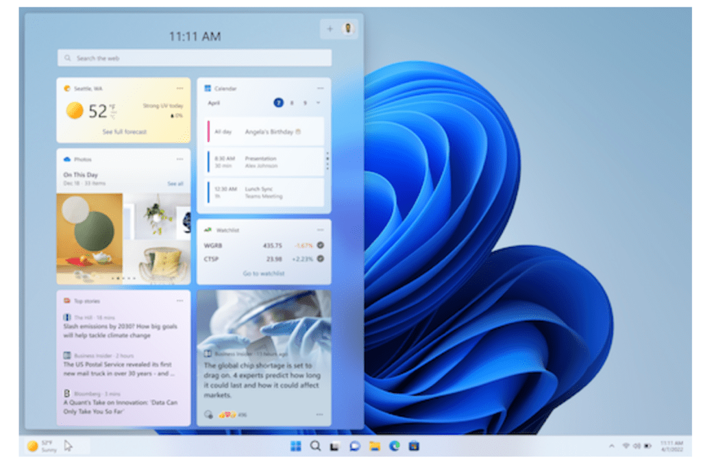
Task: Open File Explorer from the taskbar
Action: pyautogui.click(x=374, y=446)
